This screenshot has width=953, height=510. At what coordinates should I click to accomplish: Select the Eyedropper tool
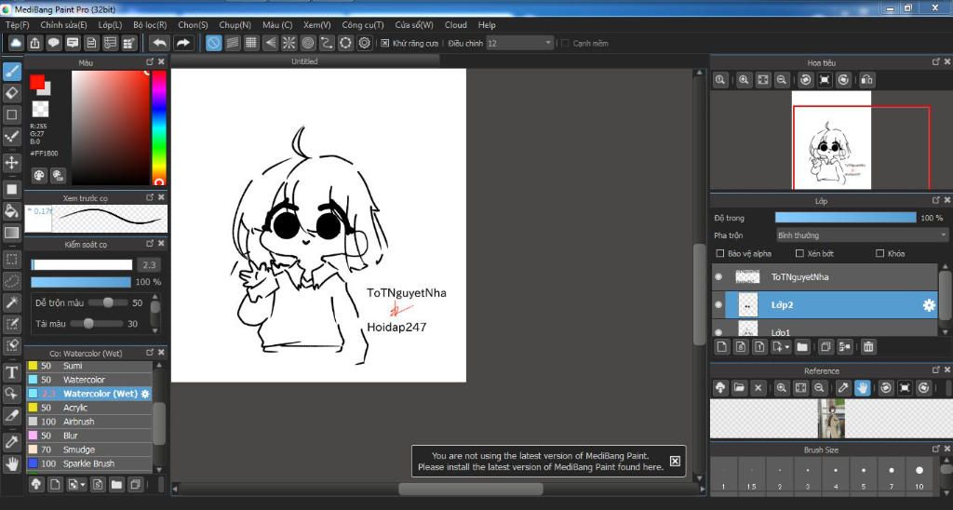coord(11,442)
